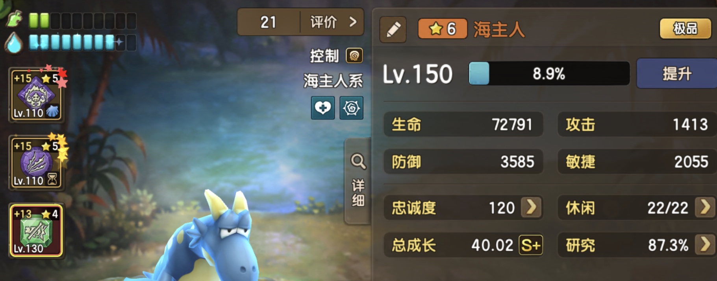The image size is (717, 281).
Task: Open the 详细 side tab
Action: (358, 181)
